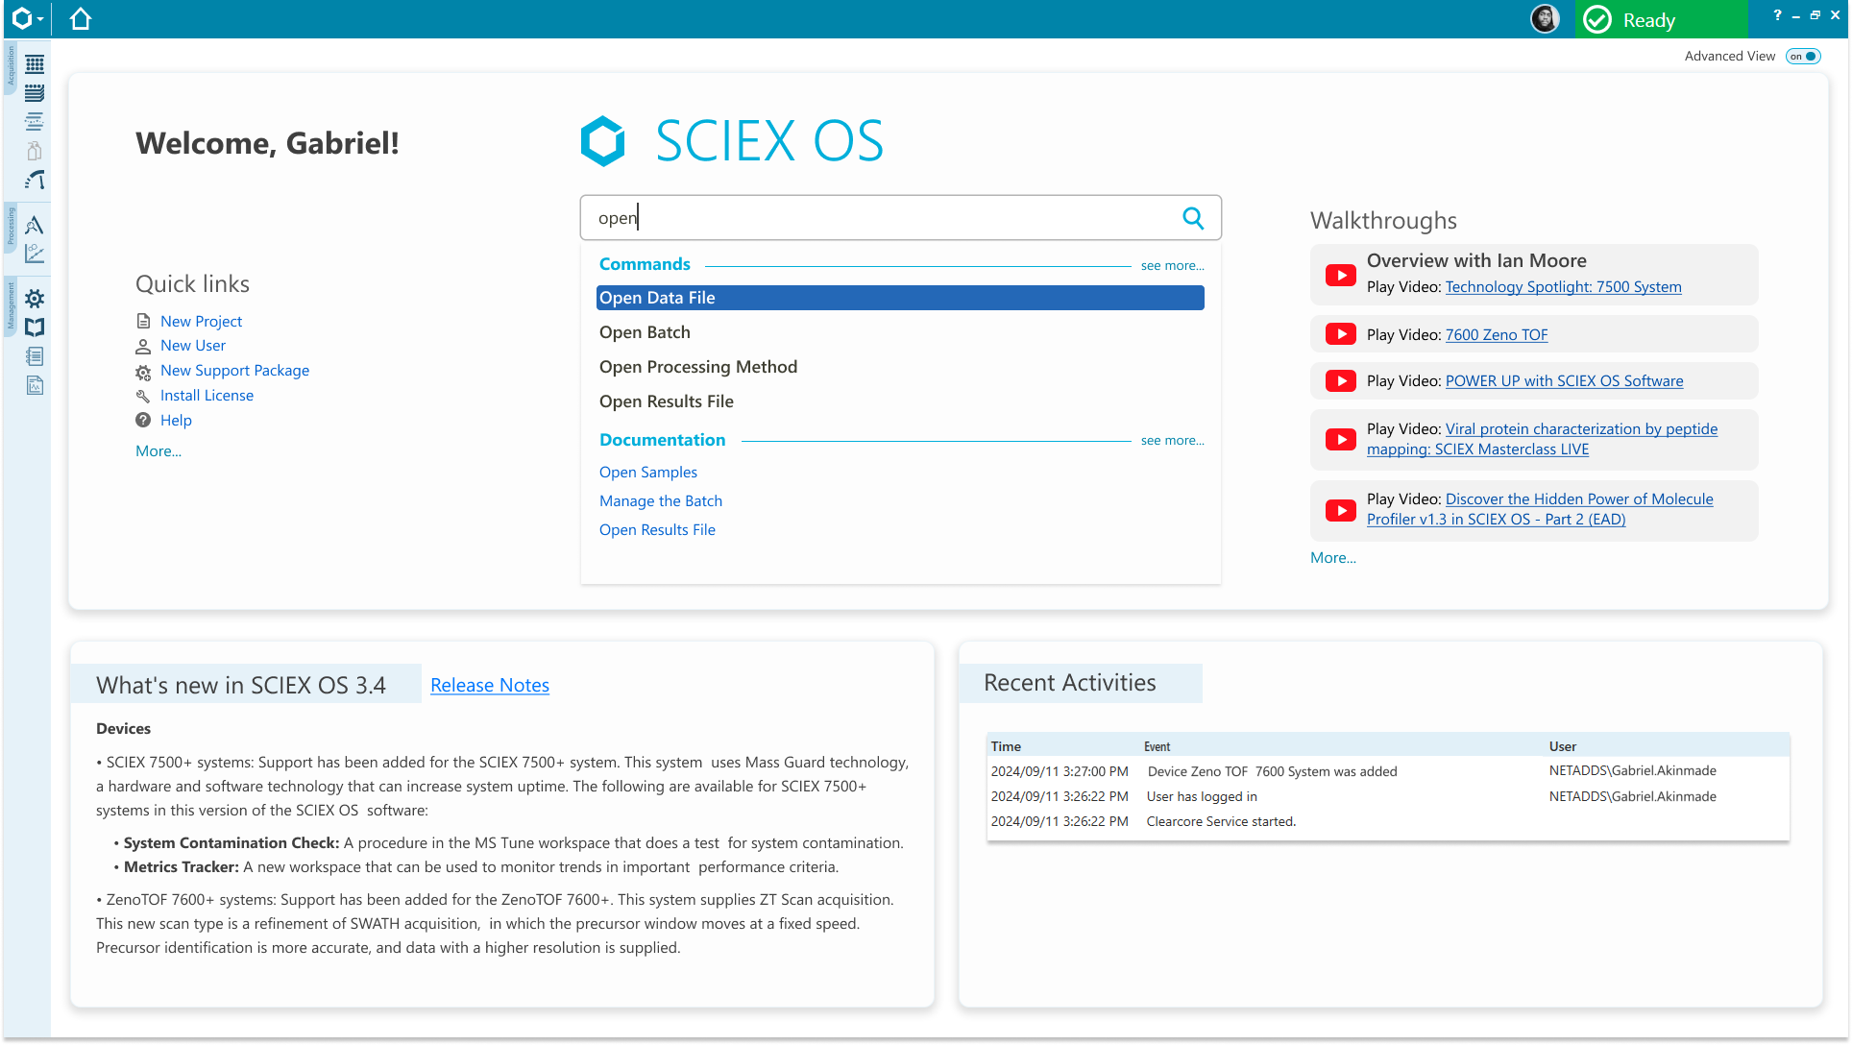Open the Release Notes link
Image resolution: width=1852 pixels, height=1045 pixels.
[x=490, y=685]
